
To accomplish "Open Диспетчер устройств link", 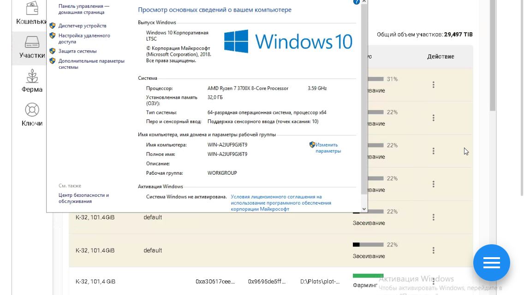I will [82, 26].
